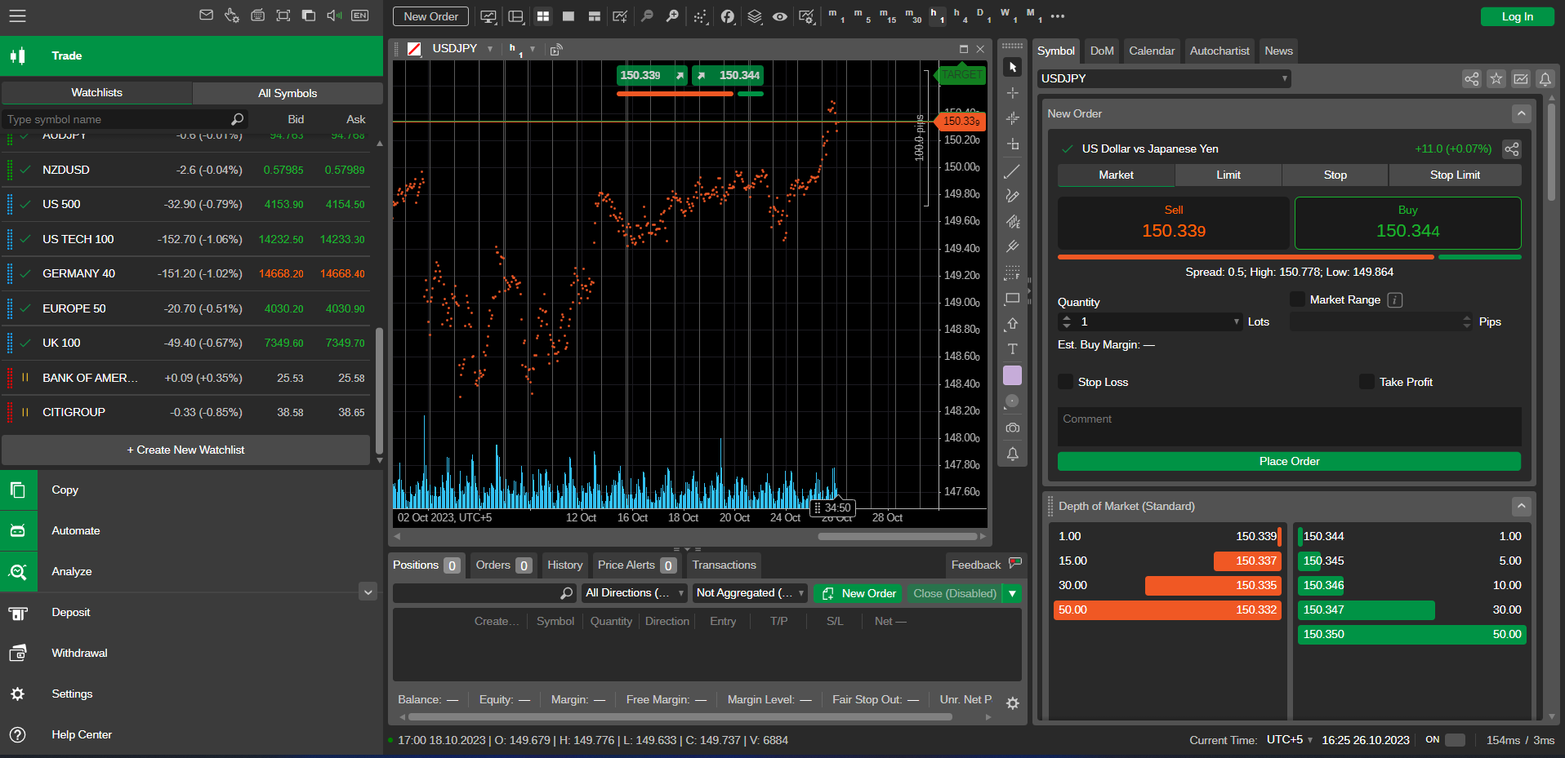1565x758 pixels.
Task: Open the indicators layers icon in the top toolbar
Action: tap(753, 16)
